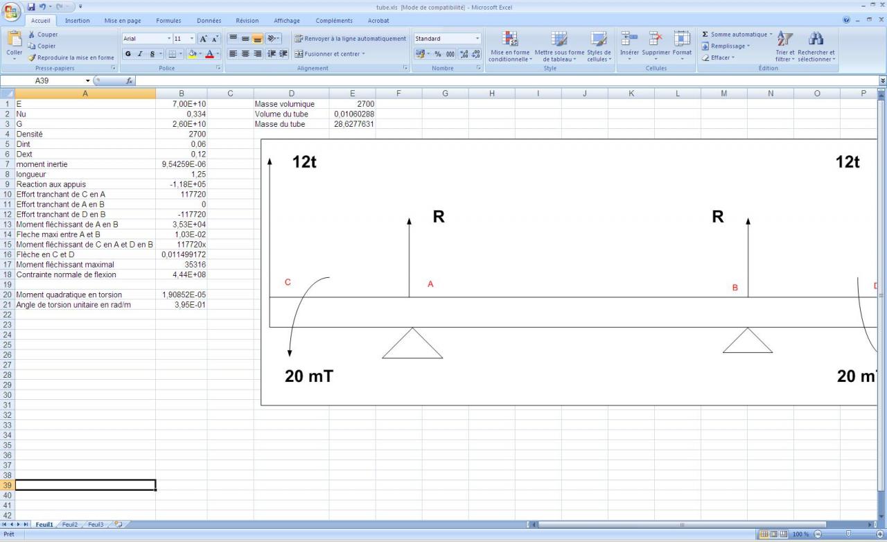Cut selection with Couper
The width and height of the screenshot is (887, 542).
pos(43,35)
